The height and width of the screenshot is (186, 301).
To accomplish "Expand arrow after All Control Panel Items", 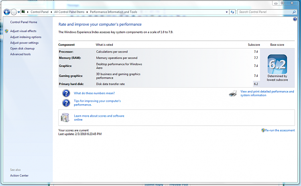I will pos(87,12).
